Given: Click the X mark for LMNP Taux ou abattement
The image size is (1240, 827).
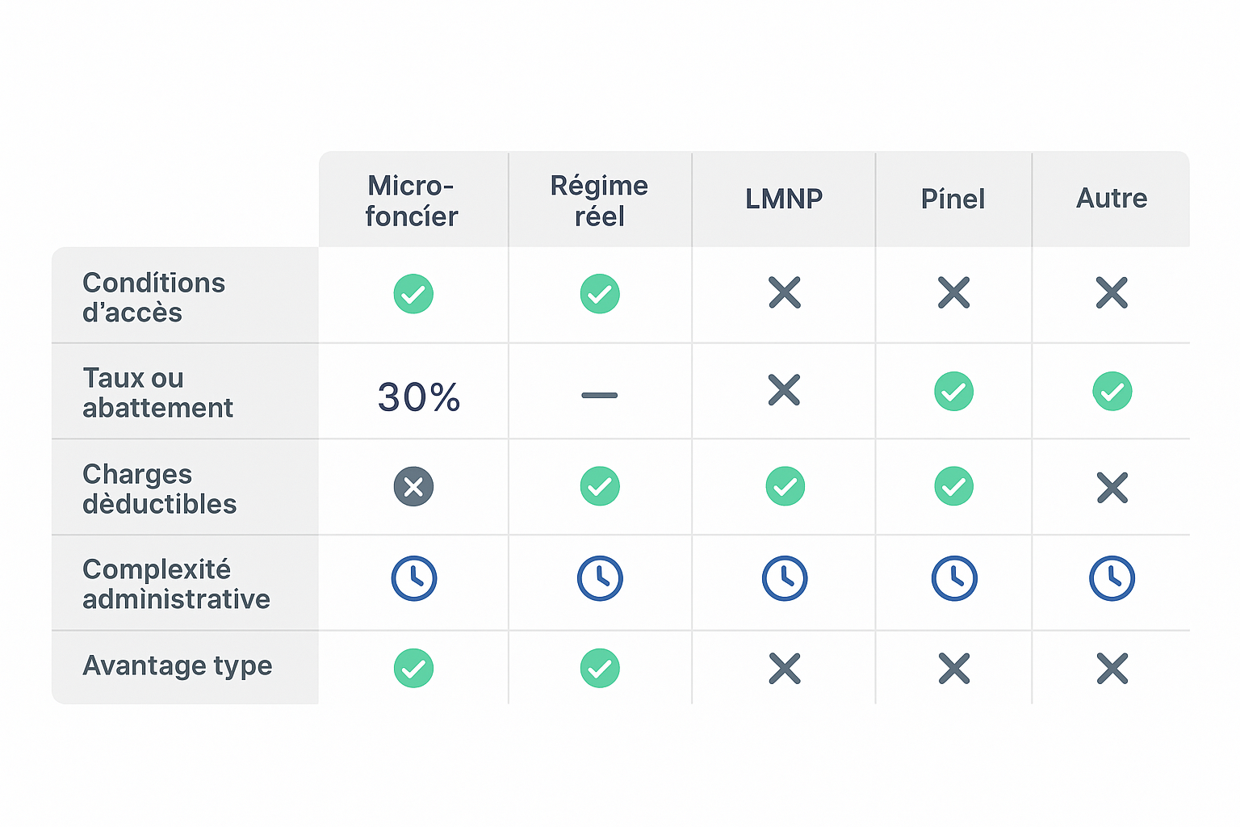Looking at the screenshot, I should click(785, 390).
